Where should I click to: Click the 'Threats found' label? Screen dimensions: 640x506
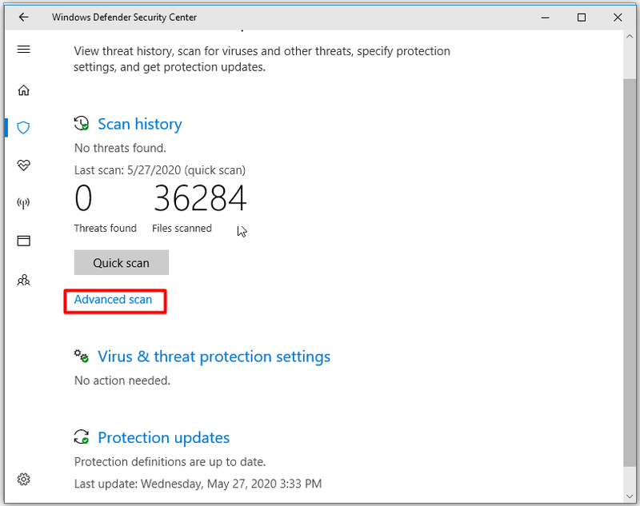coord(106,228)
